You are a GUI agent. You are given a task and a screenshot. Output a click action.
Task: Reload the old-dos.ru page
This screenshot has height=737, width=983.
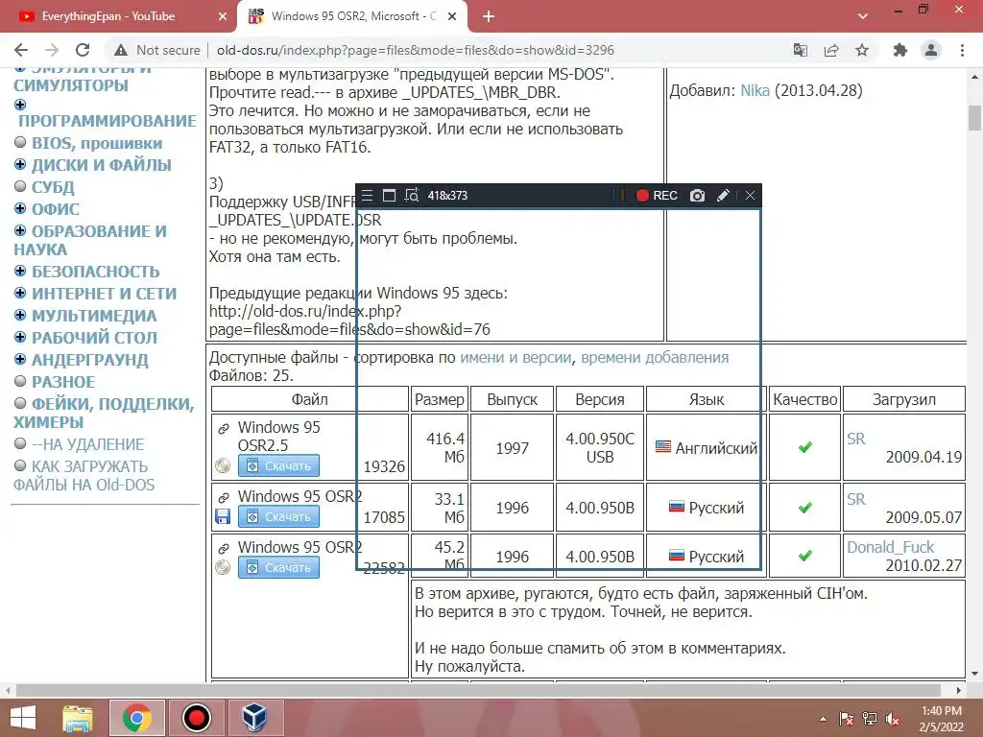click(83, 50)
